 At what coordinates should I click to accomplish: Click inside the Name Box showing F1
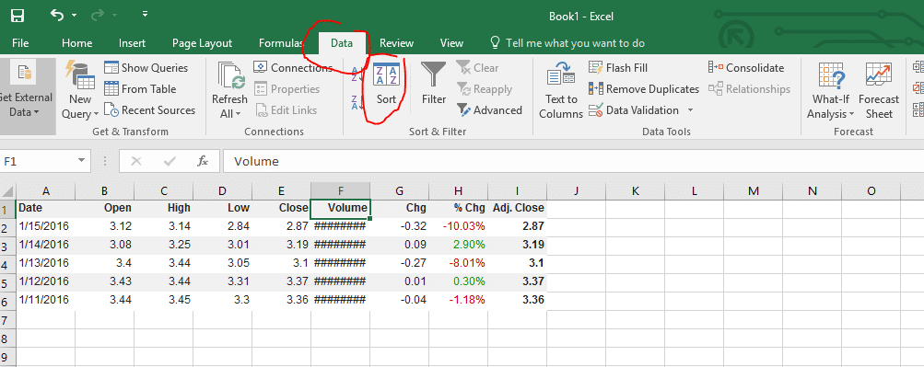click(39, 161)
